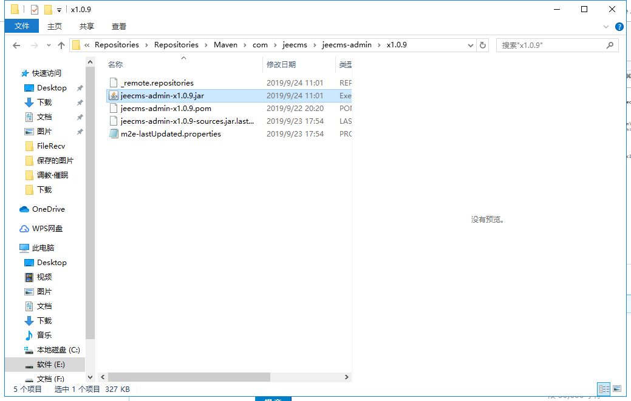This screenshot has height=401, width=631.
Task: Switch to the 查看 ribbon tab
Action: (118, 27)
